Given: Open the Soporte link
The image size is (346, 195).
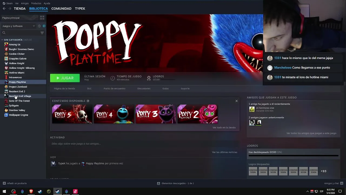Looking at the screenshot, I should (x=185, y=89).
